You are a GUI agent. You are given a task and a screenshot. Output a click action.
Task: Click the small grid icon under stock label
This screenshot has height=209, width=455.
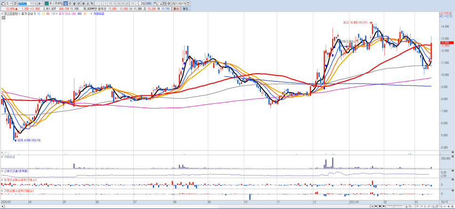3,18
